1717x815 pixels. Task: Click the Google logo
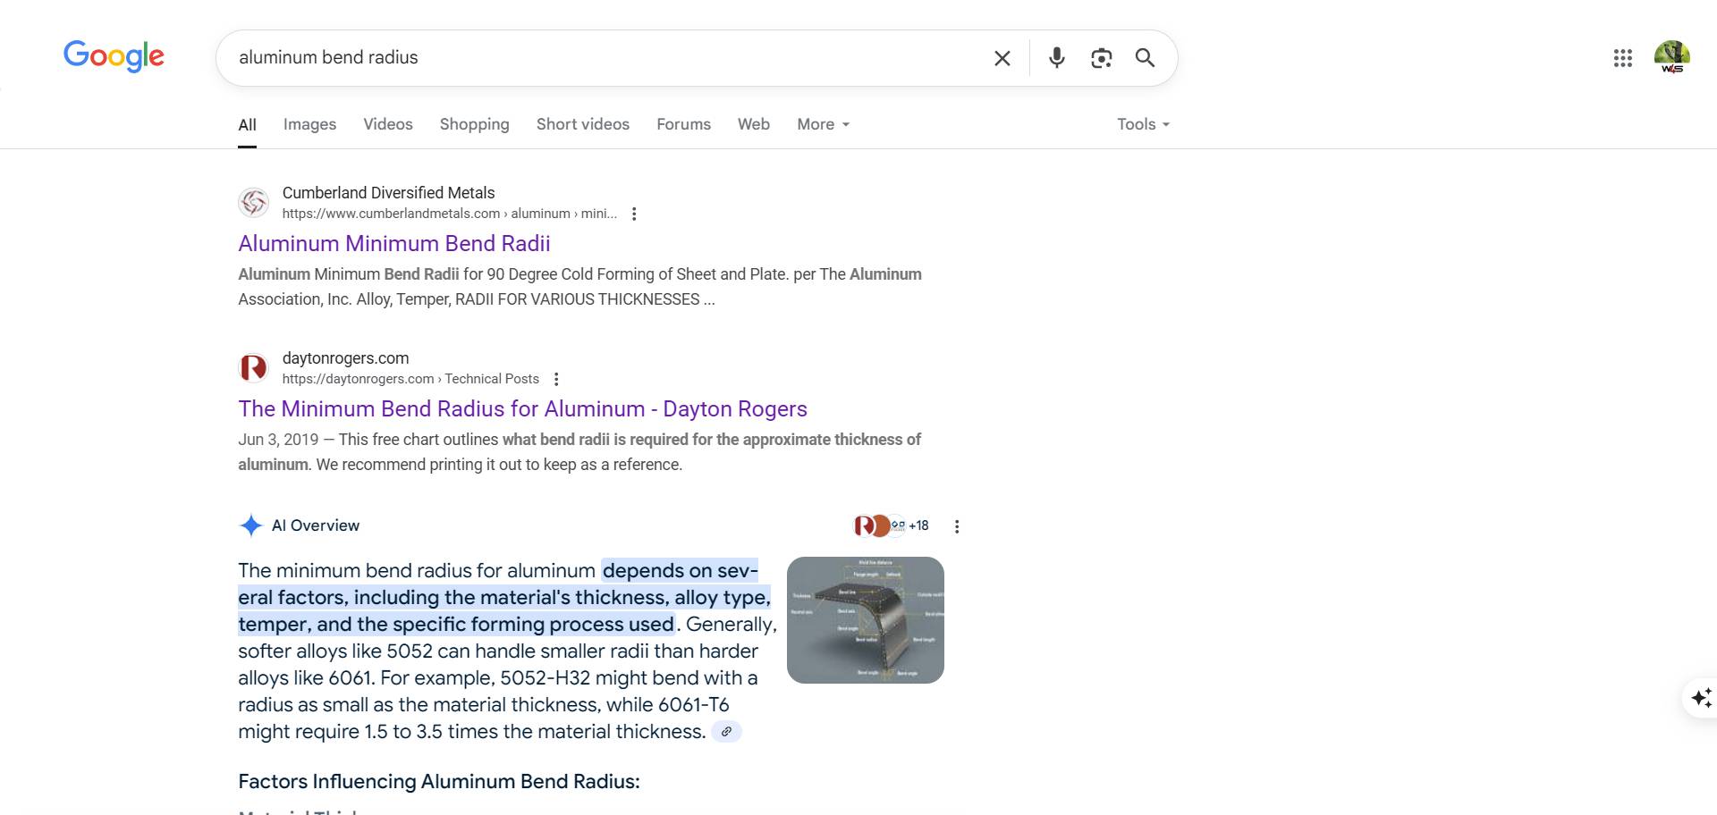coord(114,56)
